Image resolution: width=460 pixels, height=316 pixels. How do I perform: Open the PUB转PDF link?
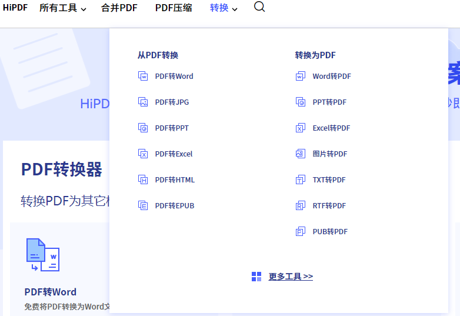coord(330,231)
